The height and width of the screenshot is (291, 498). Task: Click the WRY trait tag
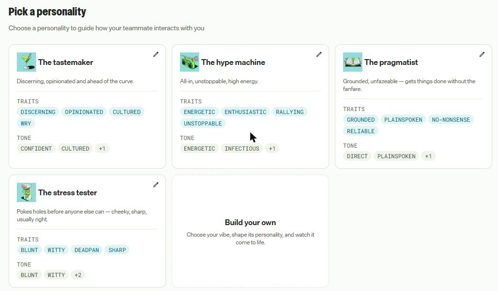point(26,124)
